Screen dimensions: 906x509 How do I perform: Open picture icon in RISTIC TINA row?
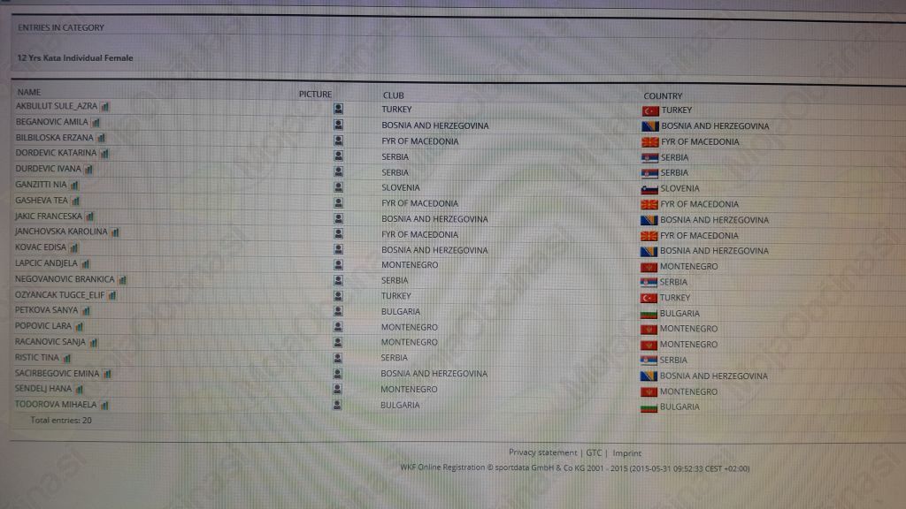(337, 358)
